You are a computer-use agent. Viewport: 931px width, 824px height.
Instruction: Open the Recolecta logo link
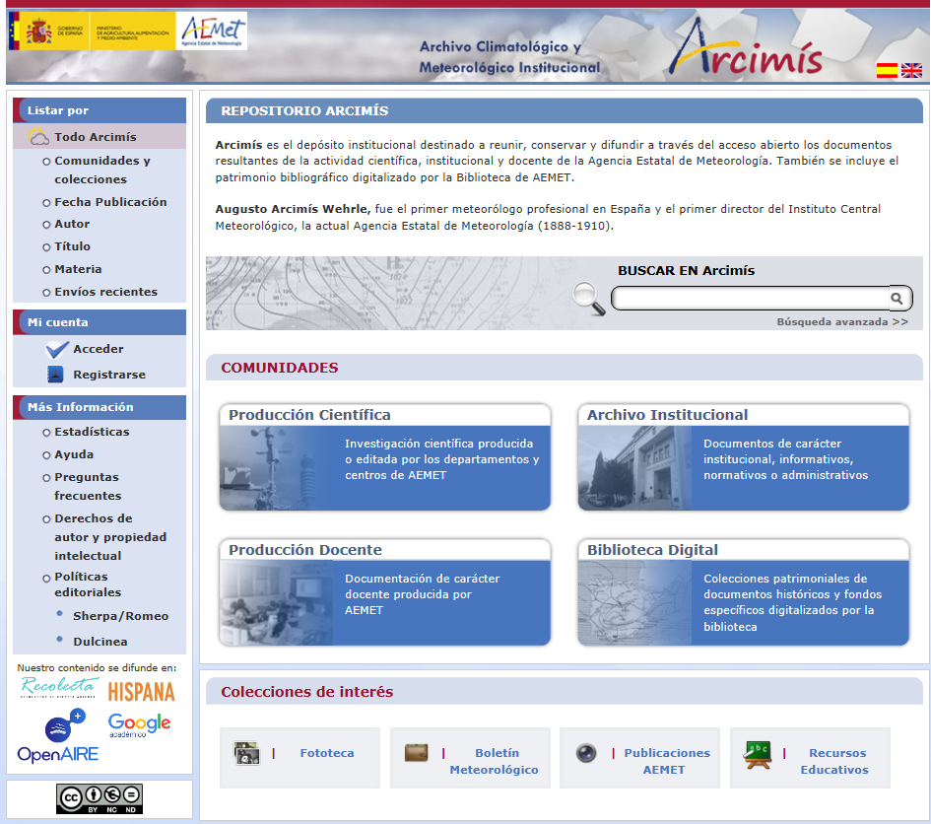(59, 687)
